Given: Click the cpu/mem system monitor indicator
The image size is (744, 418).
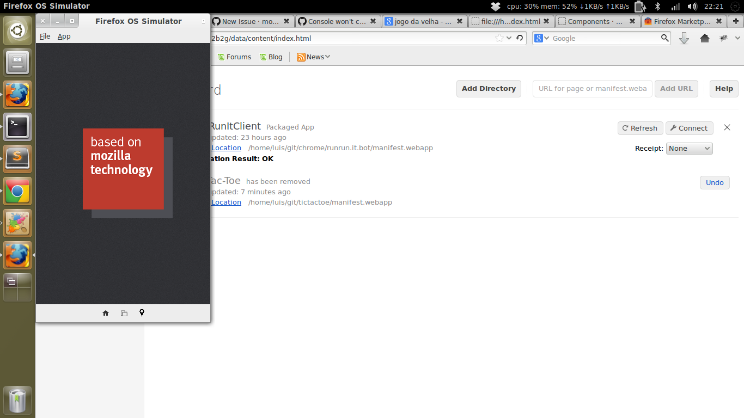Looking at the screenshot, I should pyautogui.click(x=568, y=7).
